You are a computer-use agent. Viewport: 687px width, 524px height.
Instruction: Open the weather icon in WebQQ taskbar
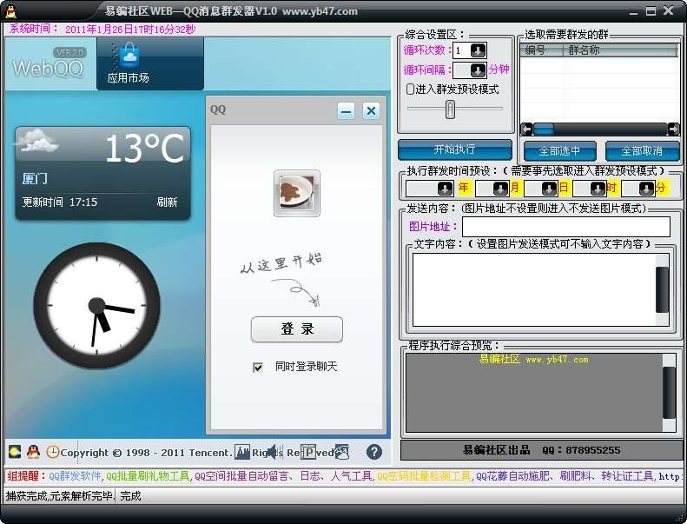15,452
